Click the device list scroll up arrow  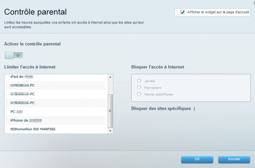coord(110,77)
